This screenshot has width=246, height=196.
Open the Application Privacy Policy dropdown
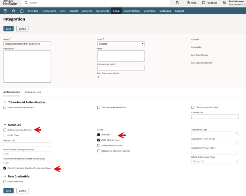pyautogui.click(x=215, y=152)
